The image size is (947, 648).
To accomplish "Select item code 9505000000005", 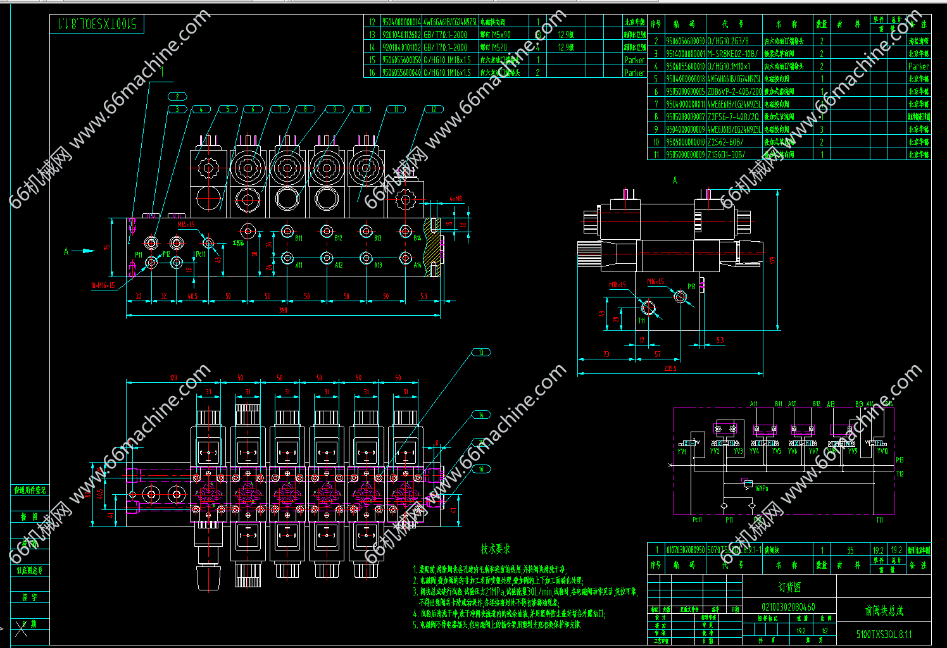I will (686, 91).
